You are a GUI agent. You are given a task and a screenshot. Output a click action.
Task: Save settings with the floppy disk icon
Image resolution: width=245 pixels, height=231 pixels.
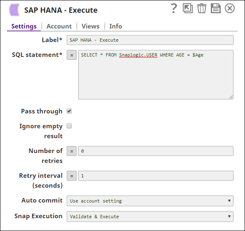click(216, 8)
